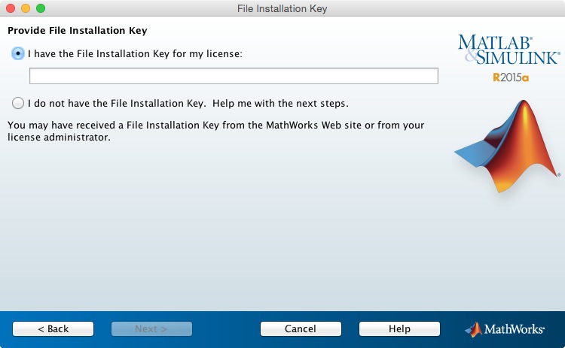Image resolution: width=565 pixels, height=348 pixels.
Task: Select 'I have the File Installation Key' radio button
Action: 17,53
